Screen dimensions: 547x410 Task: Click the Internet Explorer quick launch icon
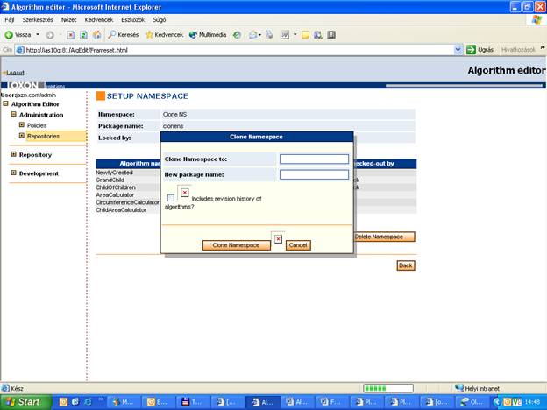coord(88,402)
